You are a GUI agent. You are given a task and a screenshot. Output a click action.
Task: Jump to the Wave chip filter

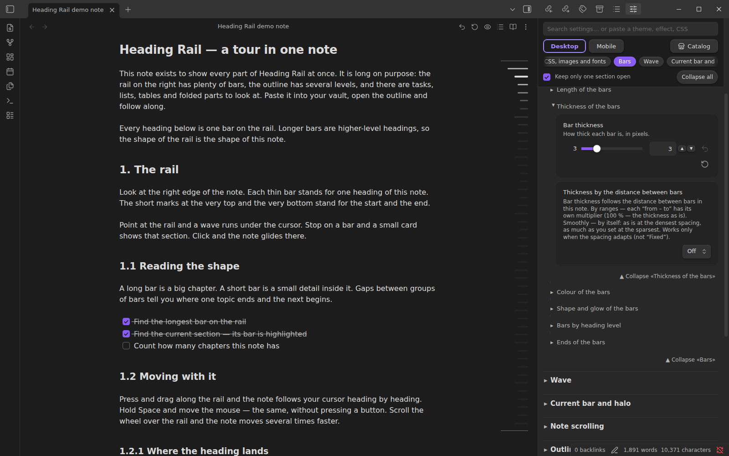tap(651, 62)
